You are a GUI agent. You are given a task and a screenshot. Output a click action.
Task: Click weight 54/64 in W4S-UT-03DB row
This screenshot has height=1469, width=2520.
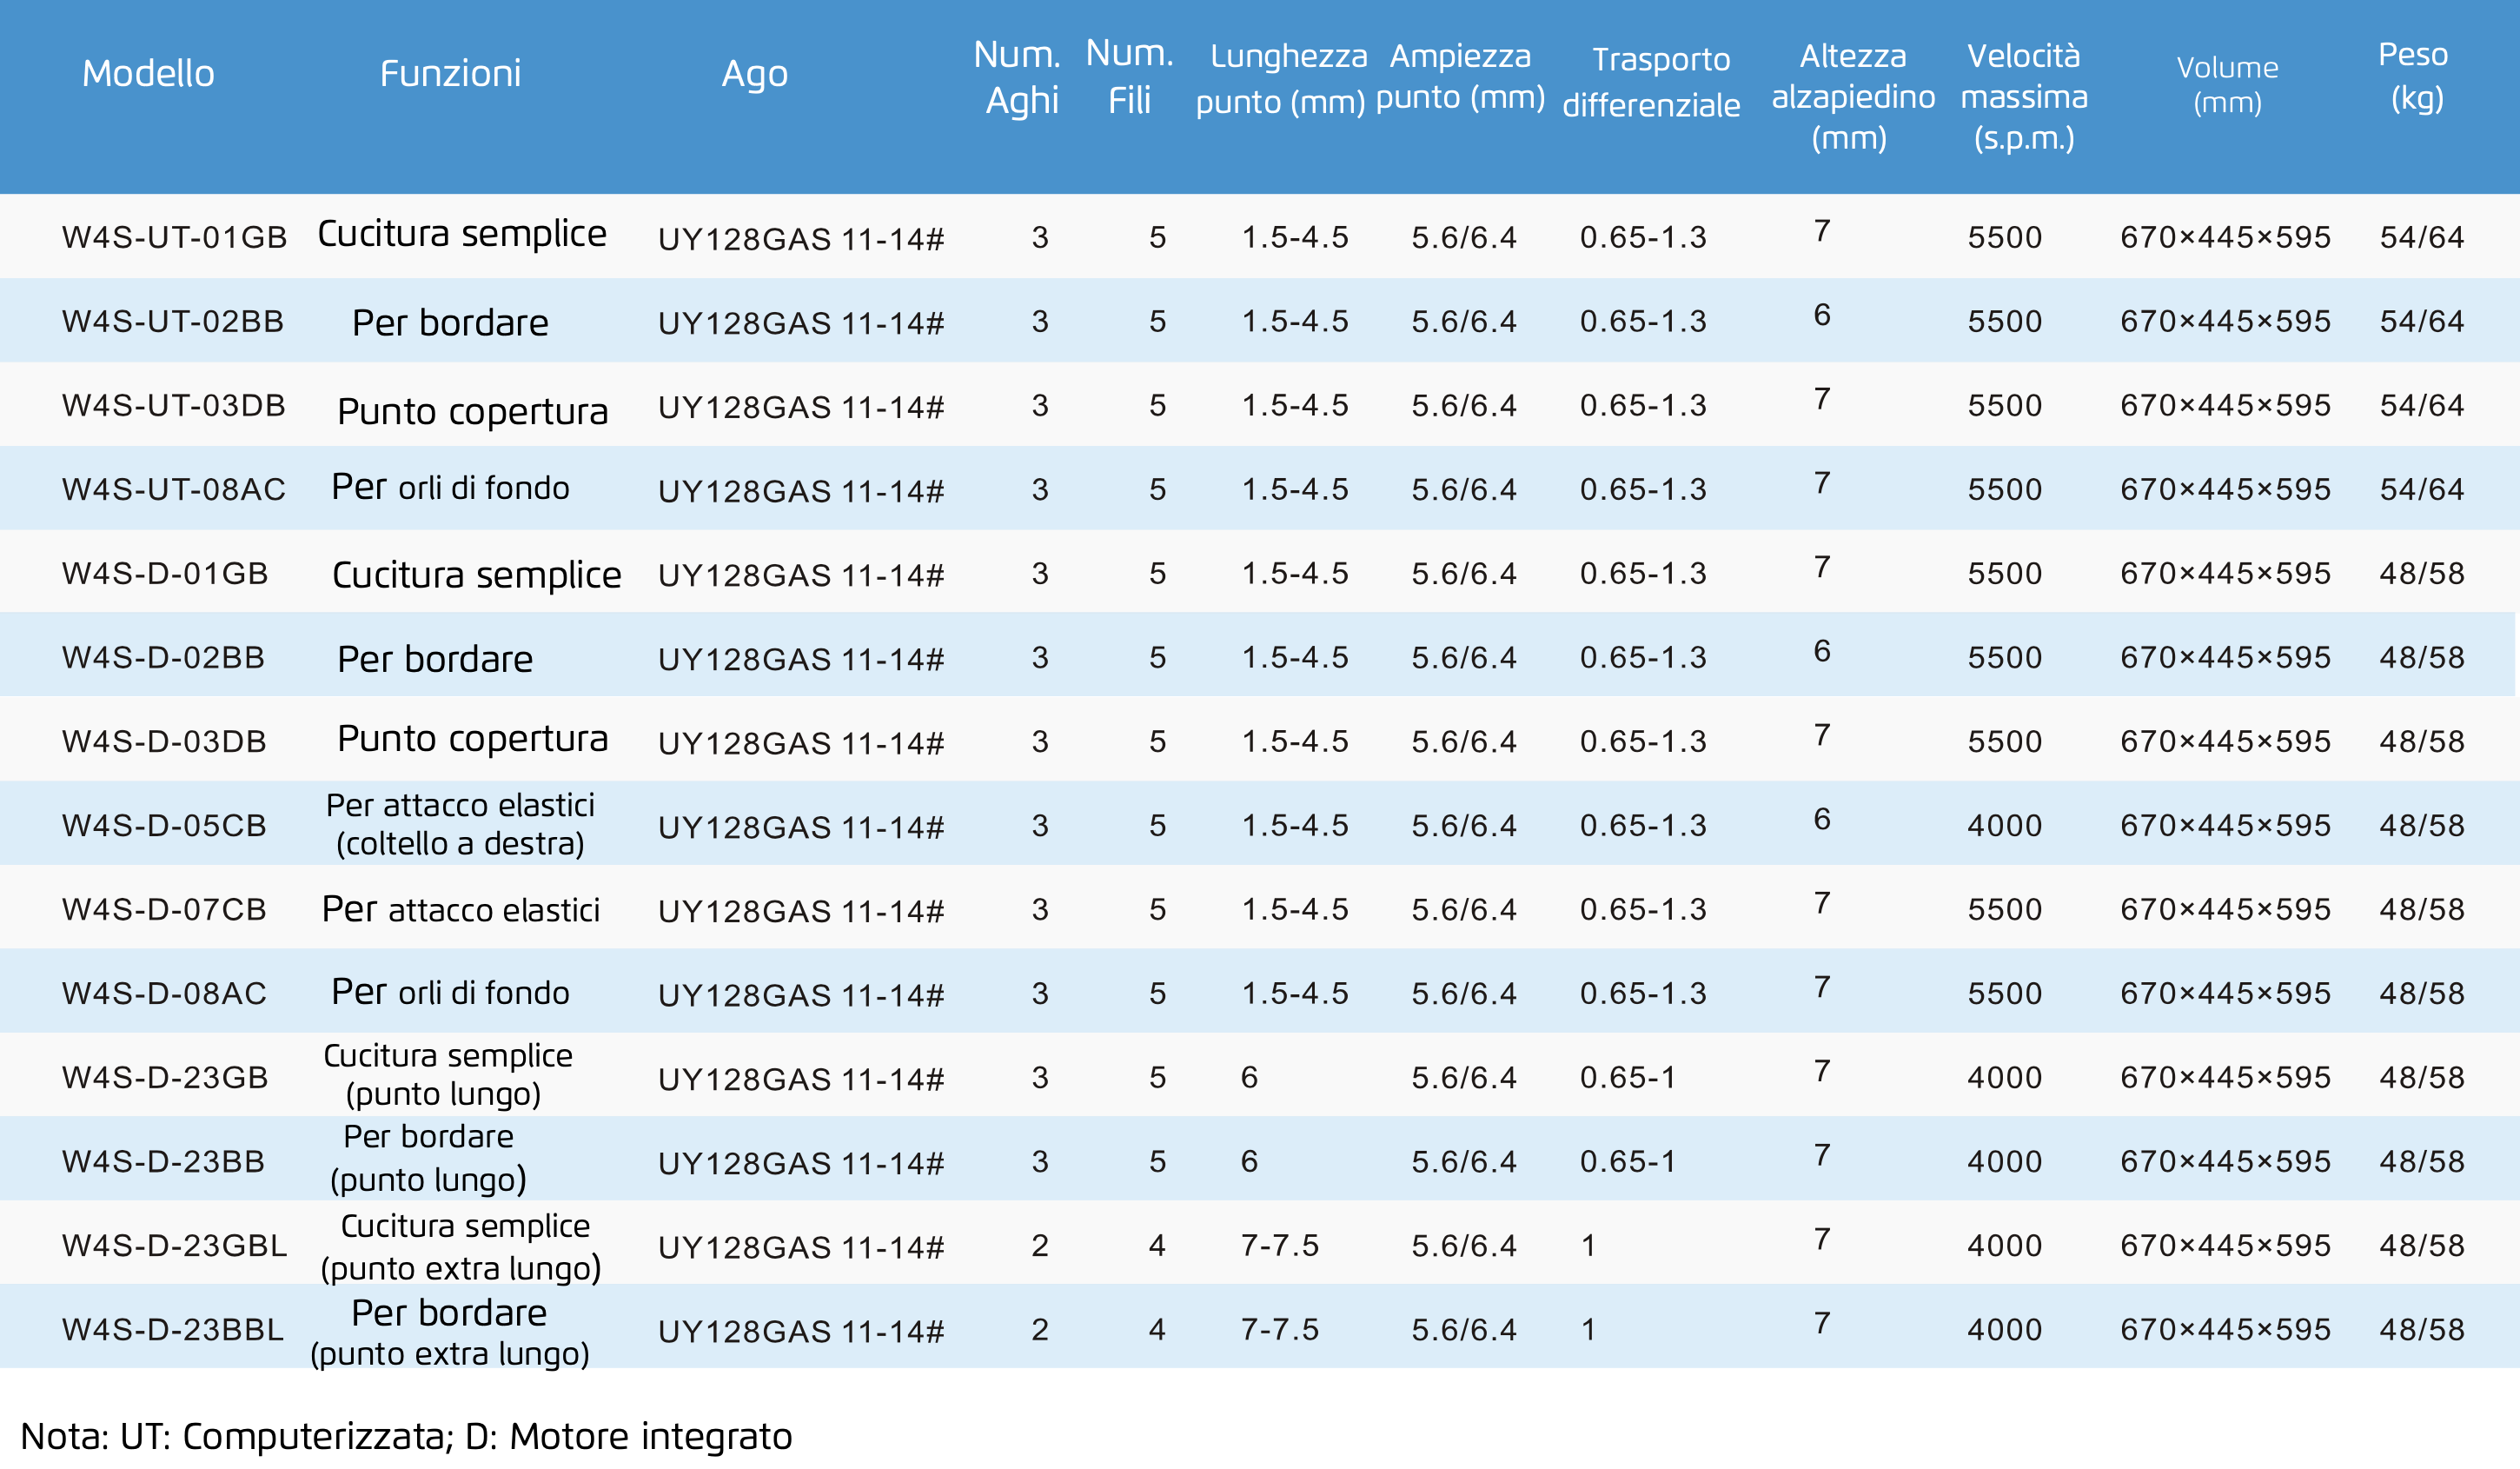[x=2422, y=405]
